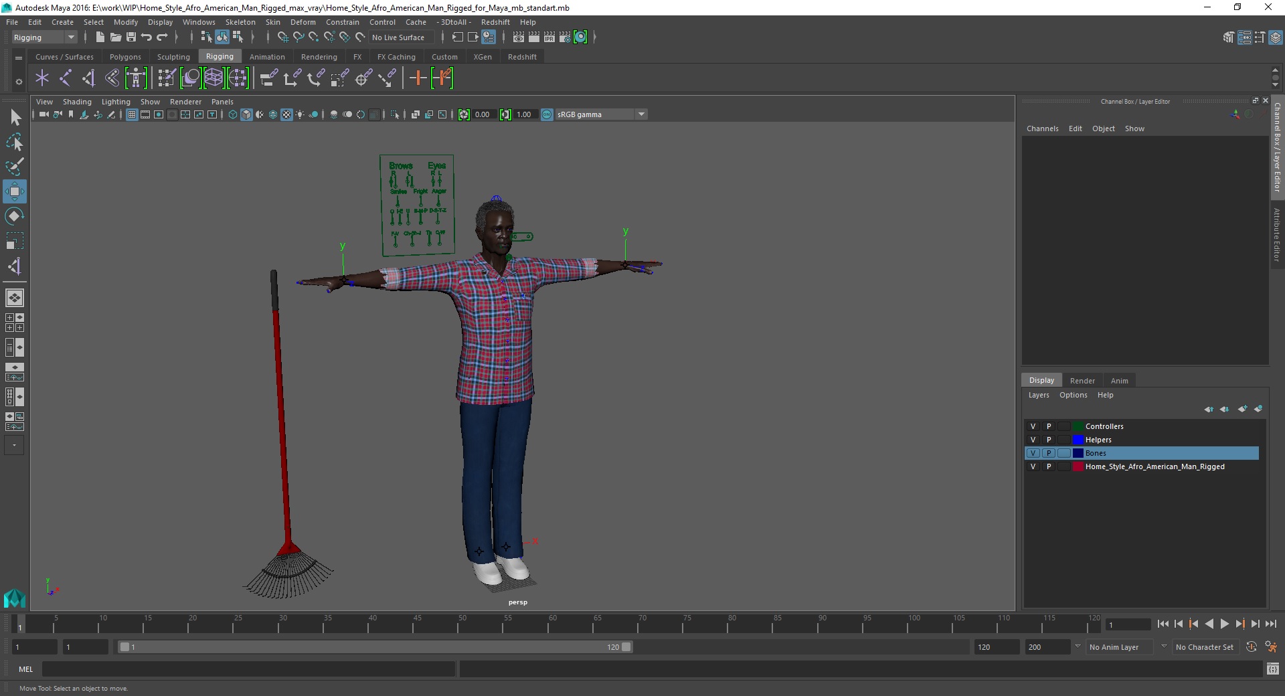
Task: Click the New Scene icon
Action: pyautogui.click(x=100, y=37)
